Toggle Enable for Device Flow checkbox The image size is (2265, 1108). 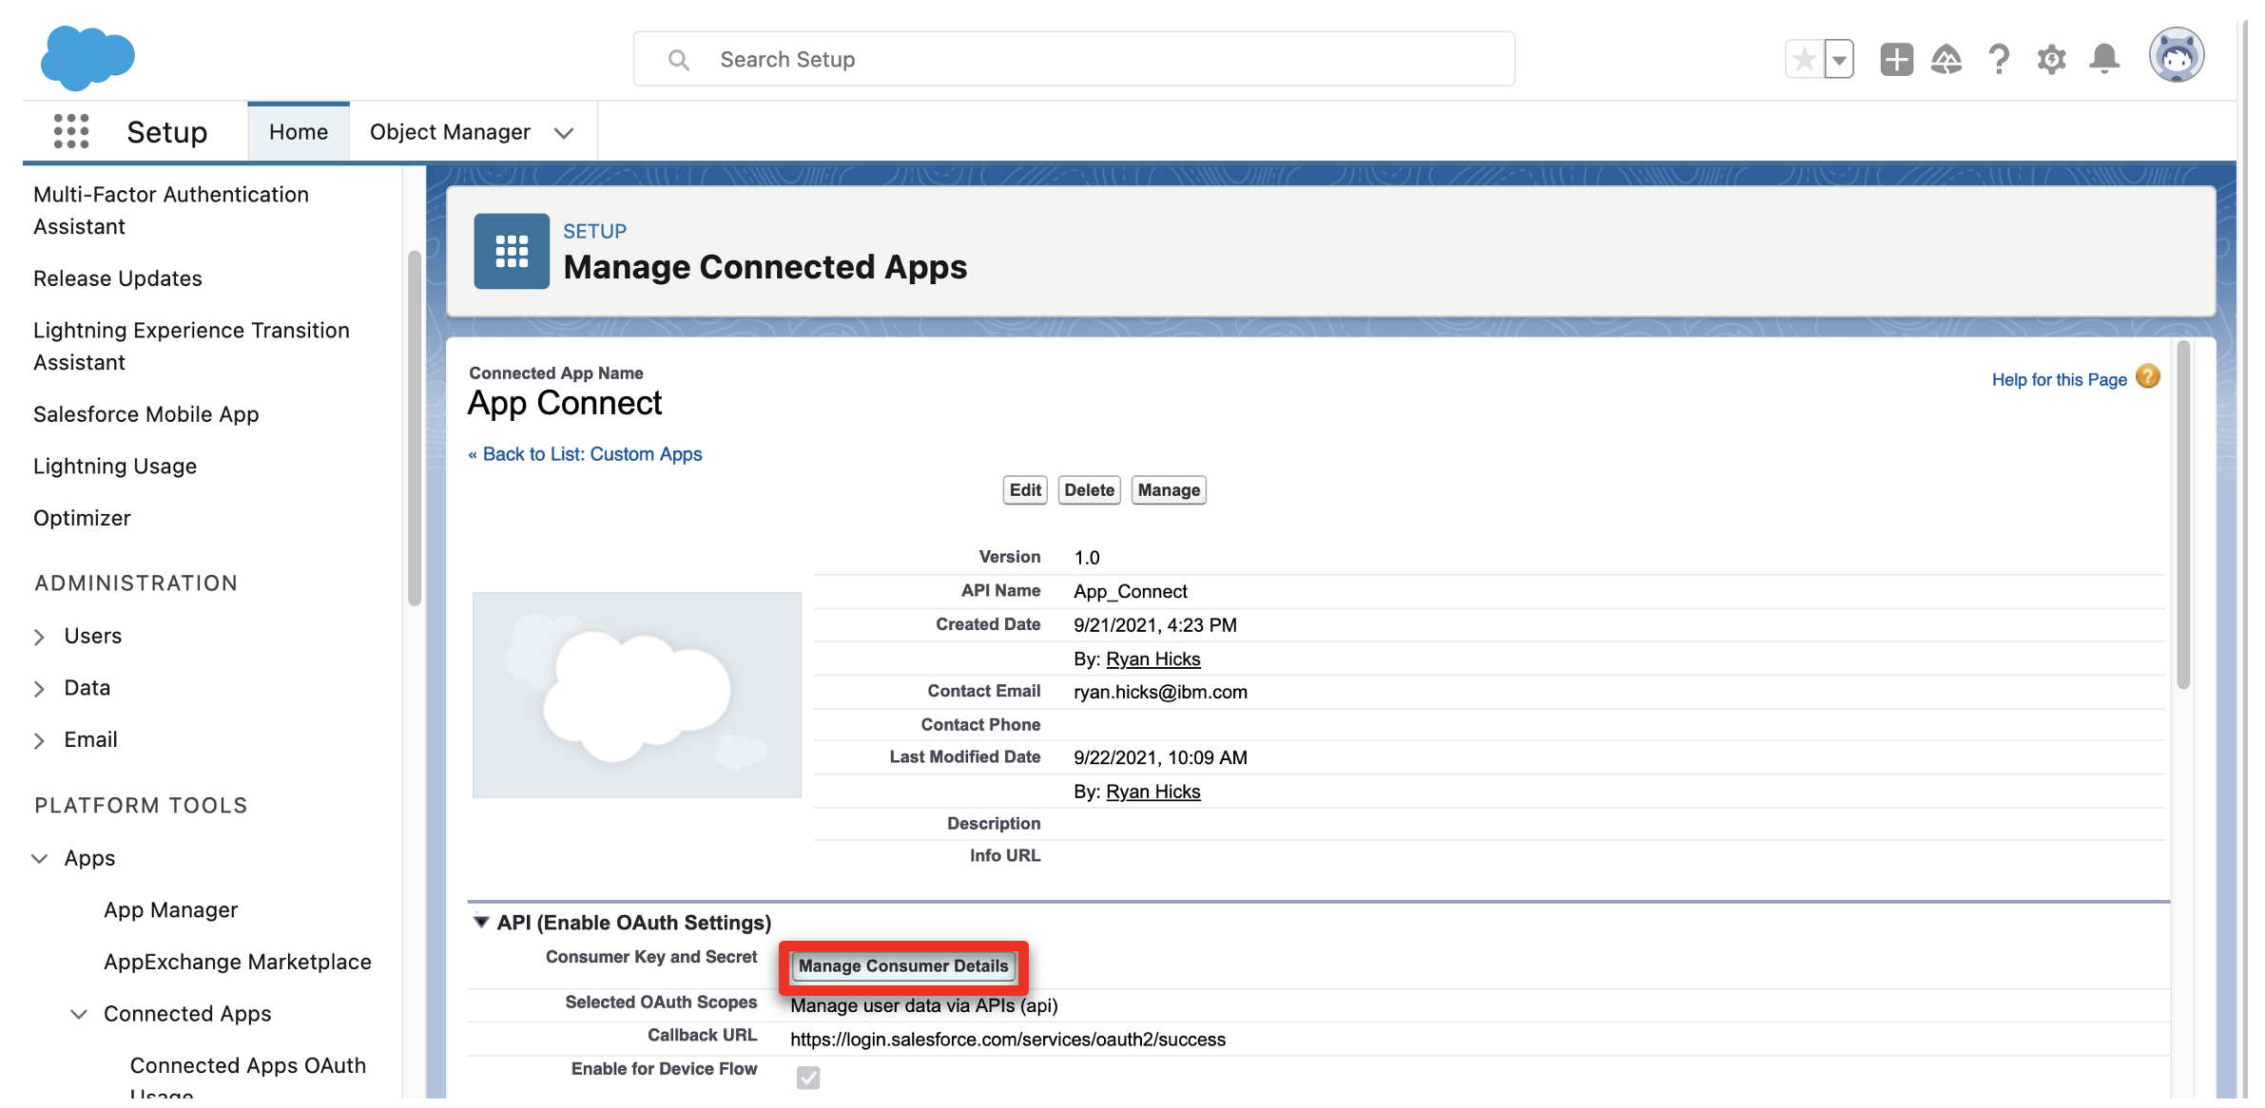(x=808, y=1077)
